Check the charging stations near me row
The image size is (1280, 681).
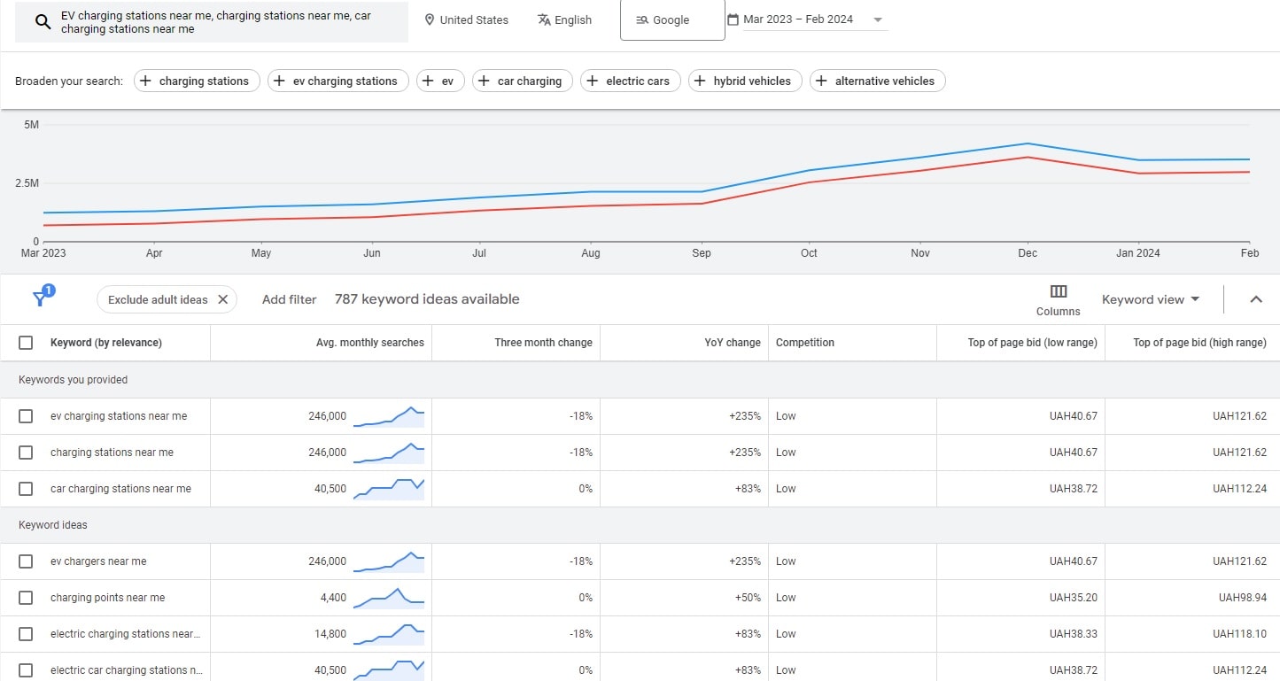pos(26,453)
